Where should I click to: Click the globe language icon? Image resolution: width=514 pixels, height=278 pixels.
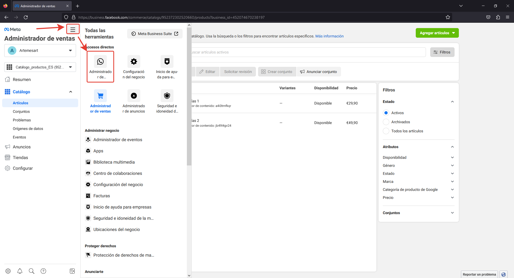(x=504, y=275)
